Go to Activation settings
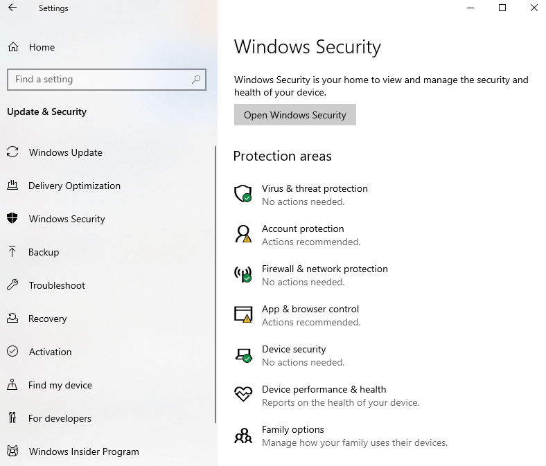The width and height of the screenshot is (546, 466). coord(50,352)
